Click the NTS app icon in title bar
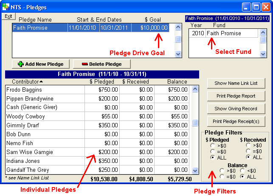 pos(6,7)
